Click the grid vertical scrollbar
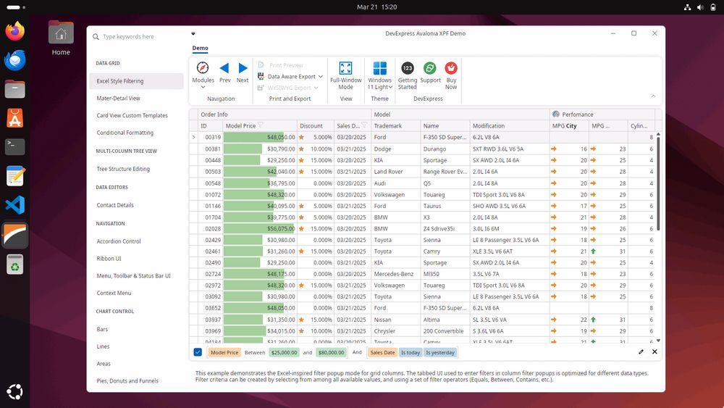Screen dimensions: 724x408 coord(658,183)
